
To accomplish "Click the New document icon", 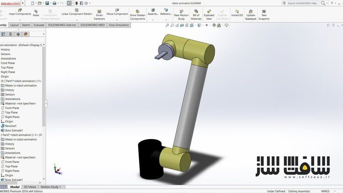I will click(x=32, y=3).
